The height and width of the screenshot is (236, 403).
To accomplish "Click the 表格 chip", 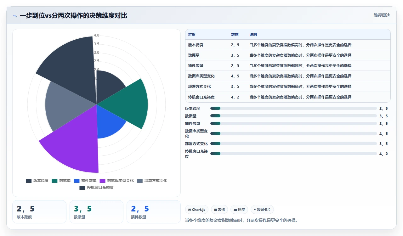I will pos(219,210).
